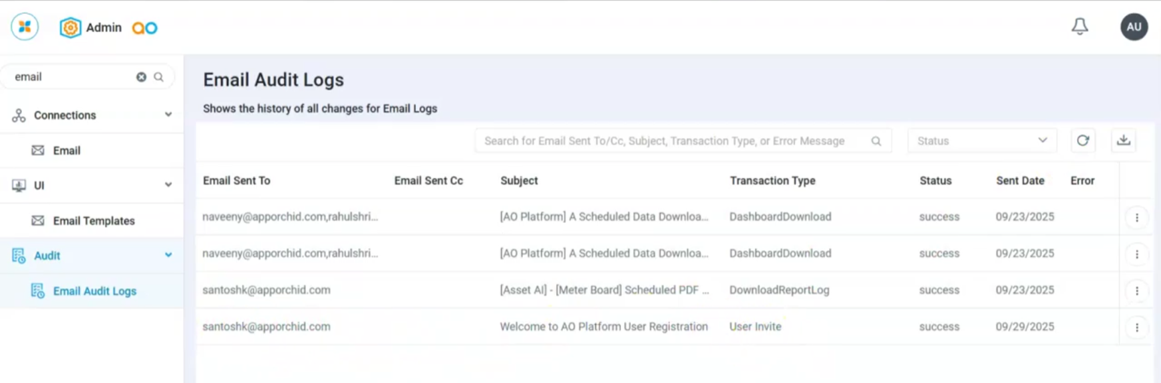The width and height of the screenshot is (1161, 383).
Task: Open Email Templates in sidebar
Action: point(93,221)
